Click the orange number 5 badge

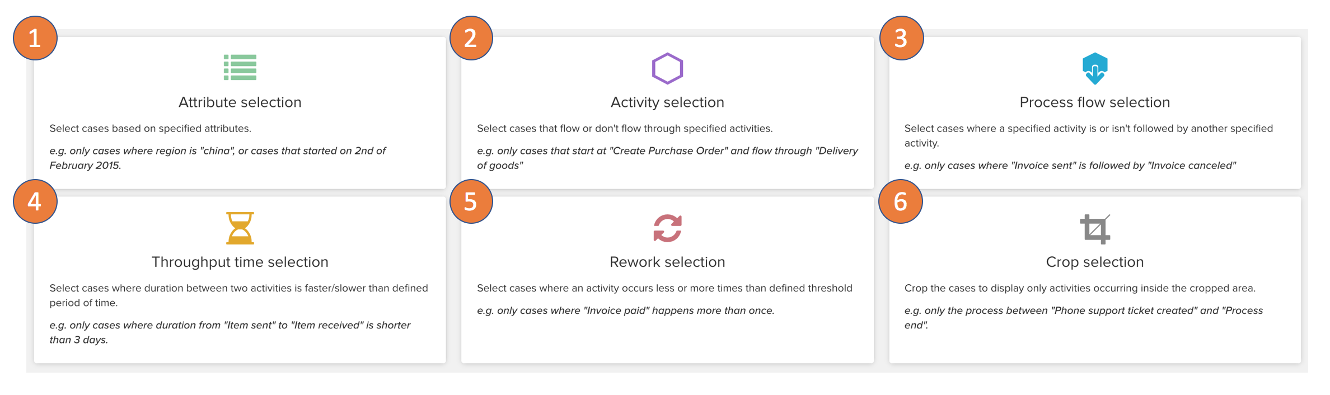pos(471,201)
